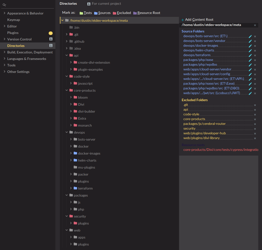
Task: Open Tools settings category
Action: coord(11,65)
